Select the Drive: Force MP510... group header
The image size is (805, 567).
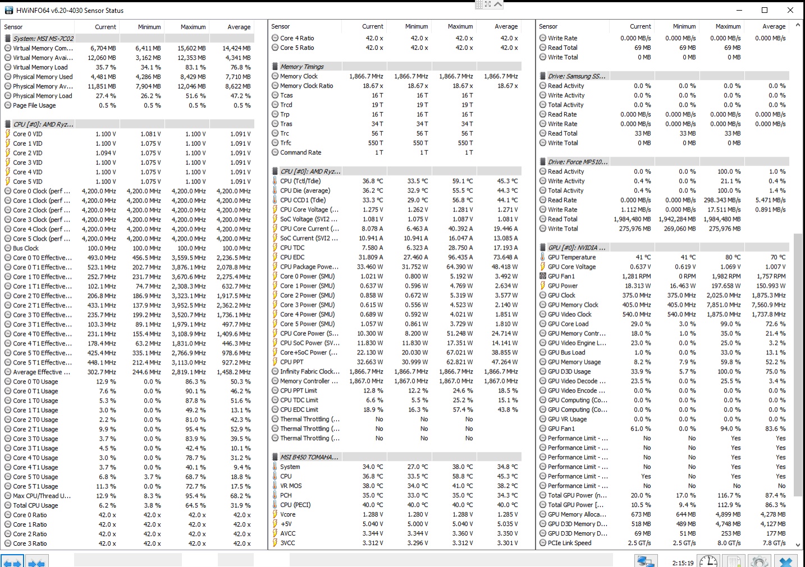pos(663,162)
